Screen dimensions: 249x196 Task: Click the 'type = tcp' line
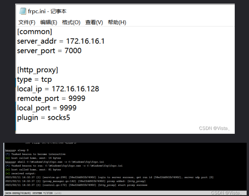[34, 80]
